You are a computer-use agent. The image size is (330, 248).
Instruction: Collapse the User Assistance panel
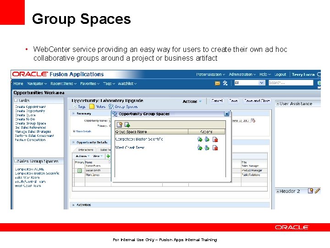point(278,103)
